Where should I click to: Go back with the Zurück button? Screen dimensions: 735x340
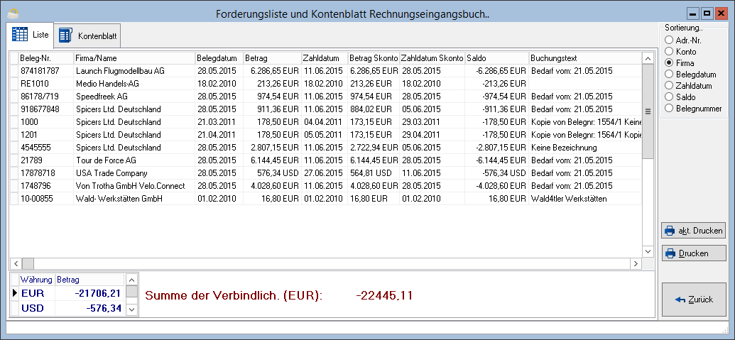click(693, 300)
